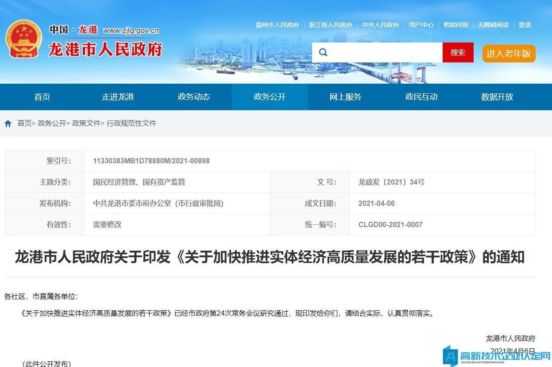
Task: Select 首页 in navigation bar
Action: pos(42,97)
